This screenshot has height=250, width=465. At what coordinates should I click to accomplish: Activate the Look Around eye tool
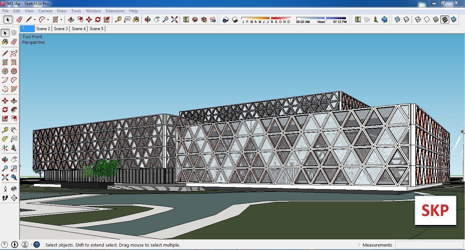coord(14,189)
